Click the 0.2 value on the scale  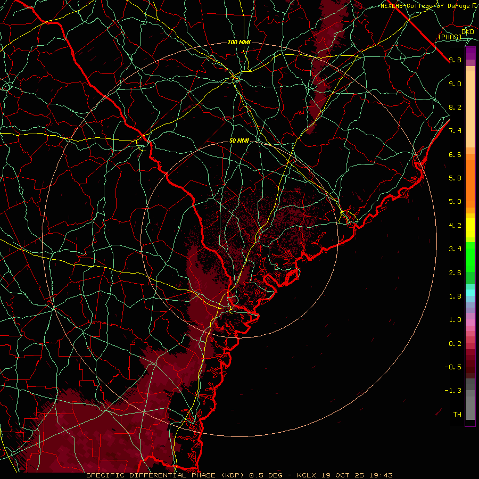tap(455, 344)
